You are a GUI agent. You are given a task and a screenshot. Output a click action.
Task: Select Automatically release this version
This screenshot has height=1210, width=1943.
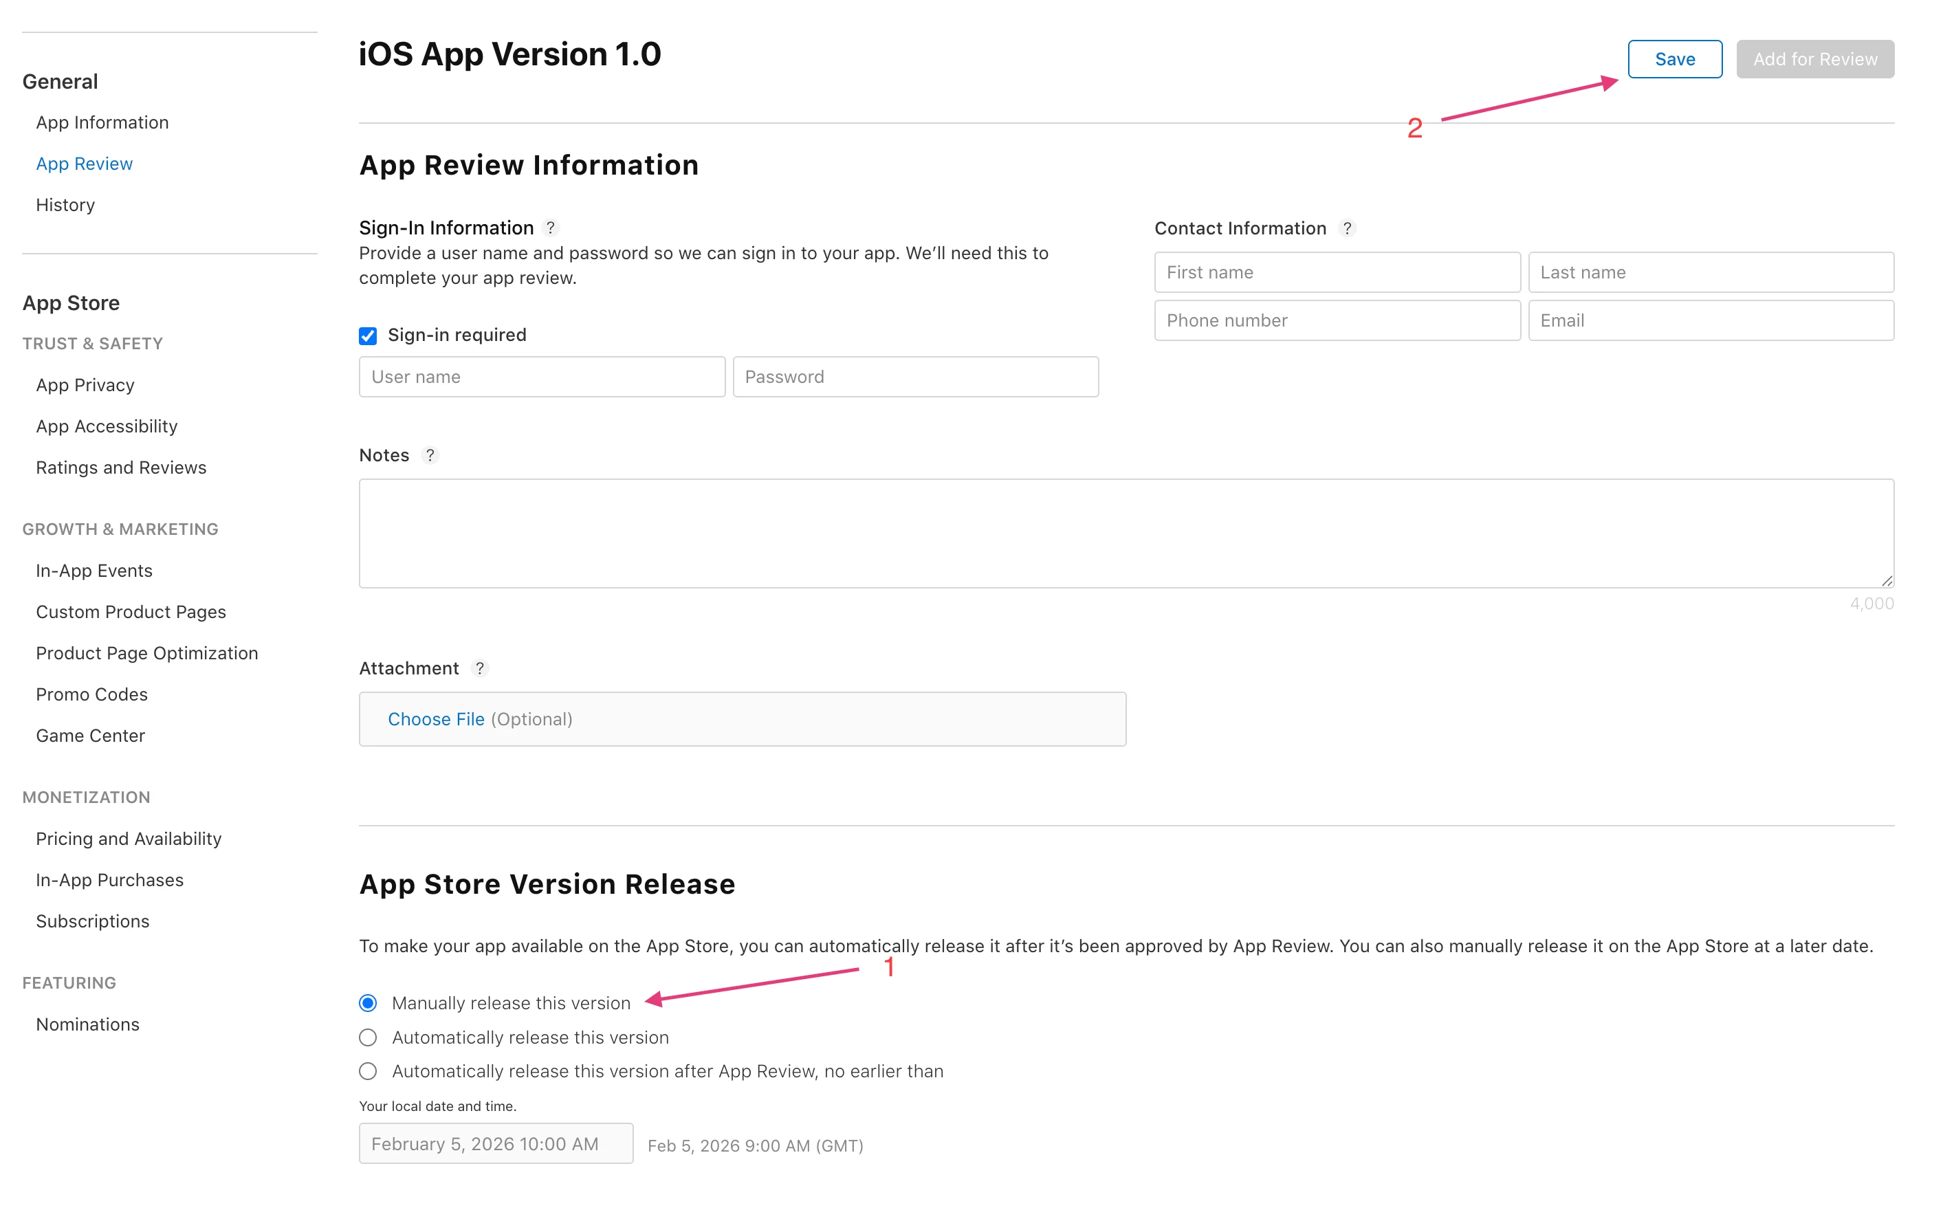point(367,1037)
